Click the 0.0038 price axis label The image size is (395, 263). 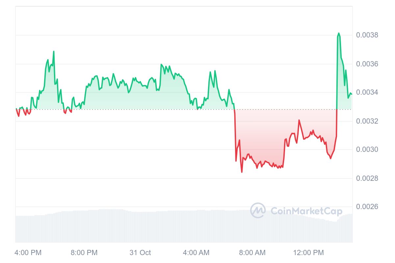click(x=367, y=35)
